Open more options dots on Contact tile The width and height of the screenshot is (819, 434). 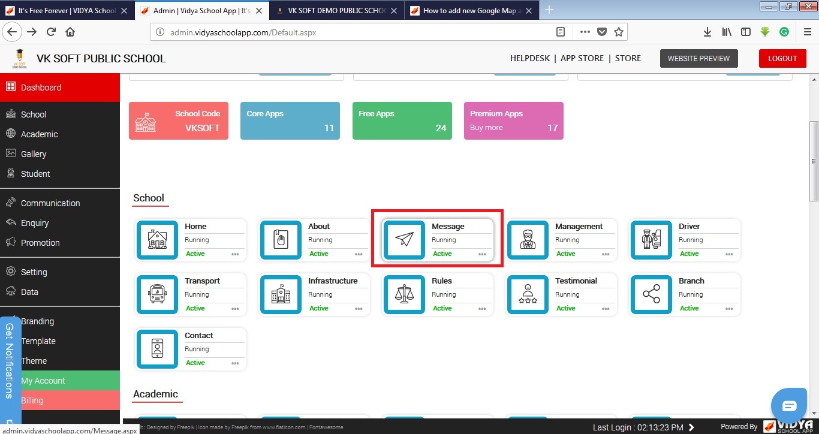pyautogui.click(x=235, y=363)
